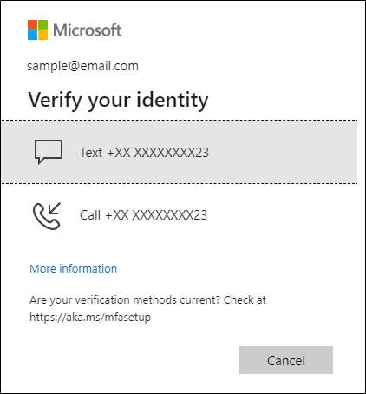Click the arrow inside the call icon
Image resolution: width=366 pixels, height=394 pixels.
pos(54,208)
